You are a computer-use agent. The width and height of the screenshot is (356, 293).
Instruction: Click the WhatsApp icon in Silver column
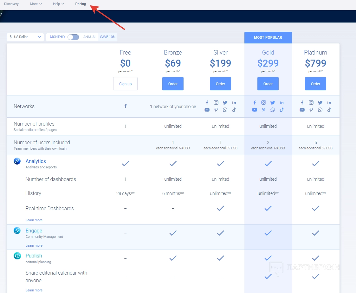[225, 110]
